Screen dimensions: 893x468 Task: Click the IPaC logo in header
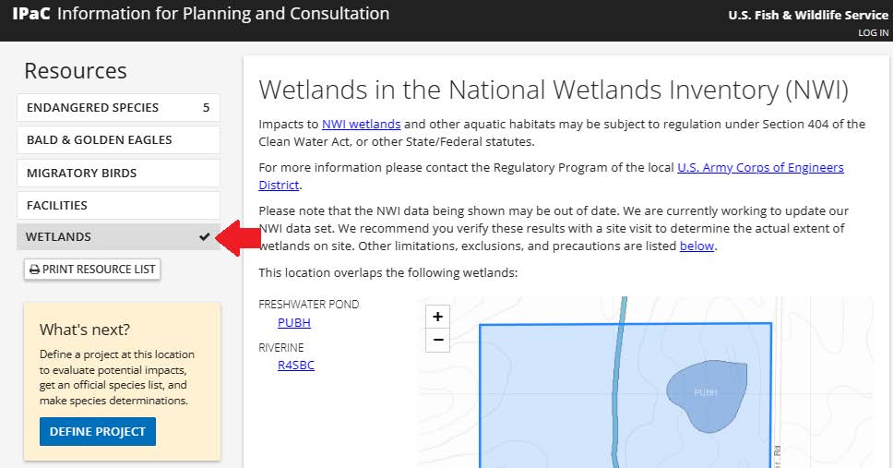30,14
